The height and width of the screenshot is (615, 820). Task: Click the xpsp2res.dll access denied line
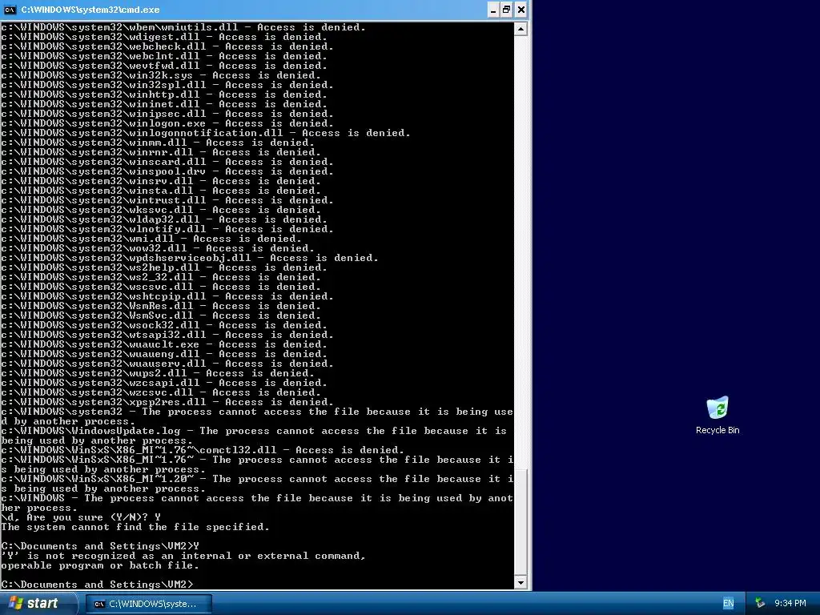[167, 402]
